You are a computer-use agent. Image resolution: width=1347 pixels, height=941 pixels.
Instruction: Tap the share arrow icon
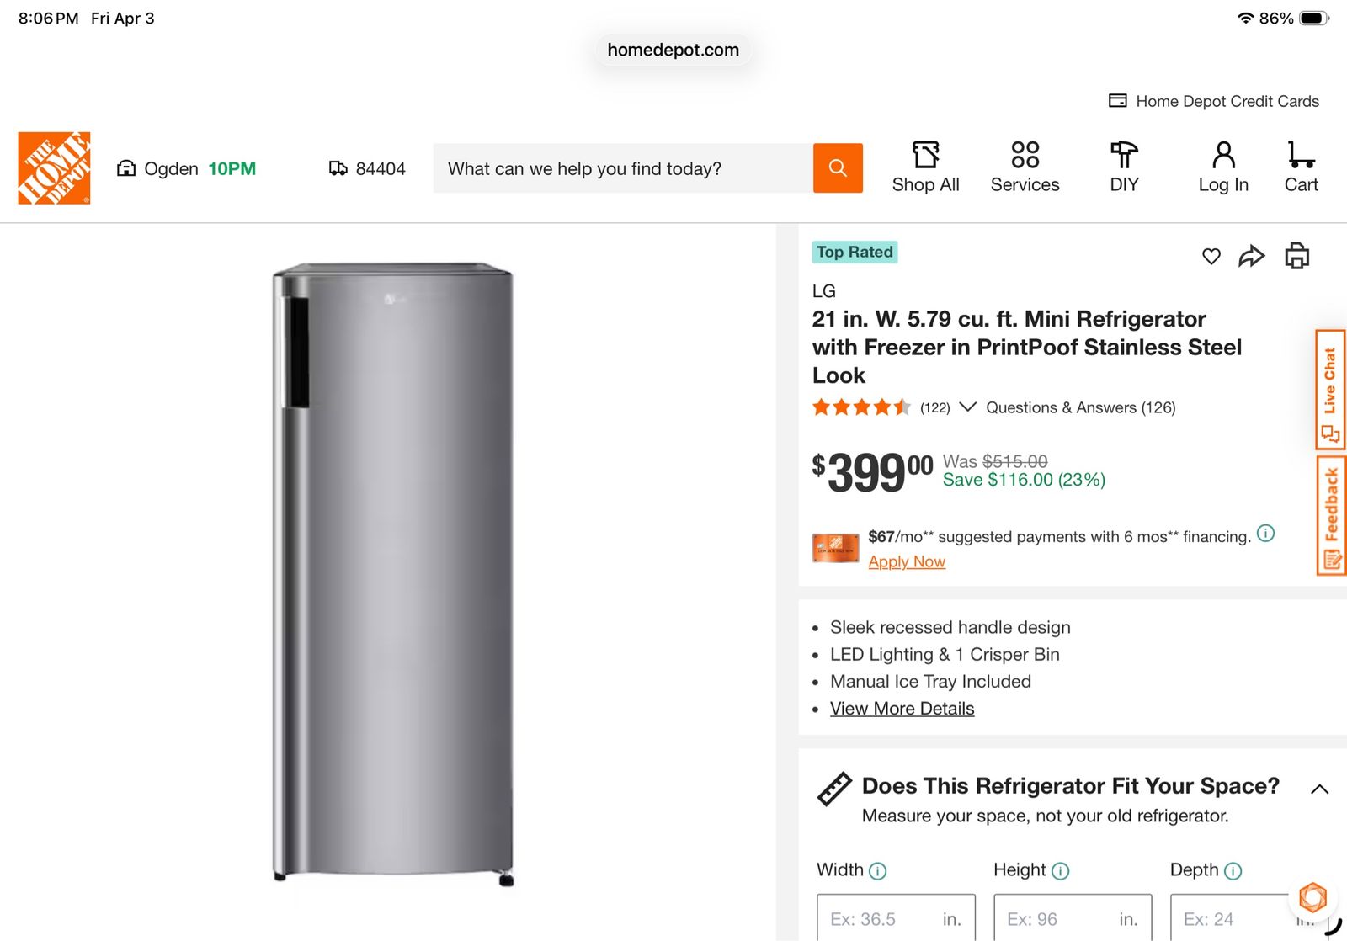[x=1252, y=257]
